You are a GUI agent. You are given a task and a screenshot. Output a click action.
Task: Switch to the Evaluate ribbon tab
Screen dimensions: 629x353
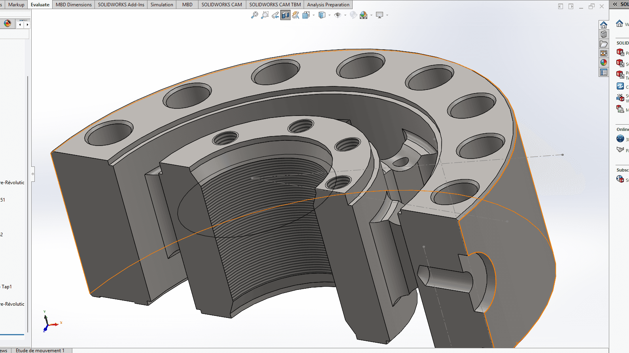[40, 5]
